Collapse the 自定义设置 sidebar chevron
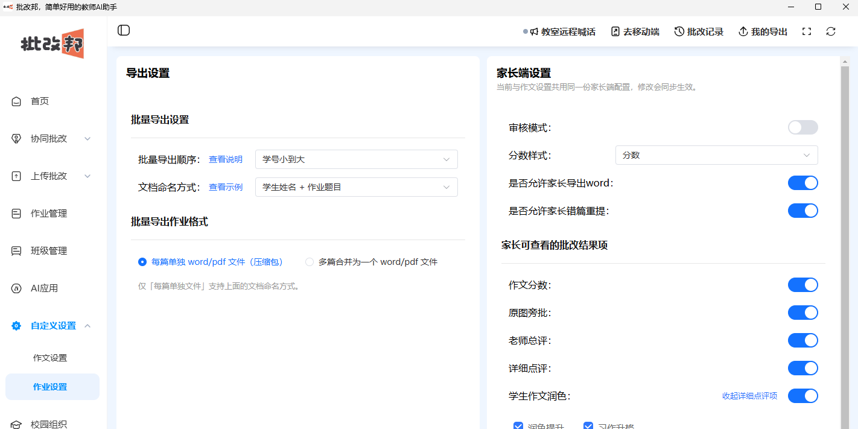This screenshot has height=429, width=858. pyautogui.click(x=87, y=326)
